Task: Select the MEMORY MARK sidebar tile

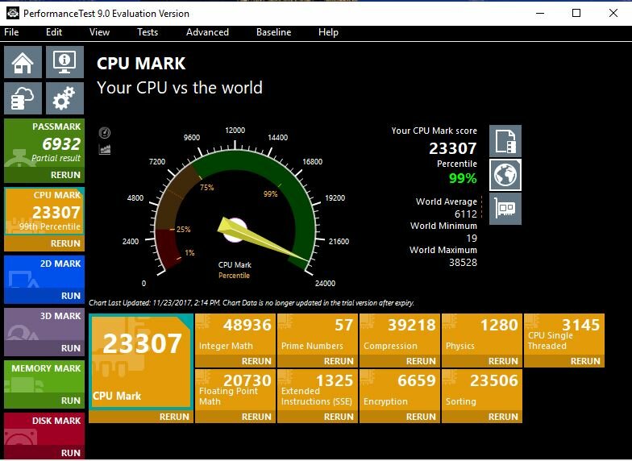Action: point(44,377)
